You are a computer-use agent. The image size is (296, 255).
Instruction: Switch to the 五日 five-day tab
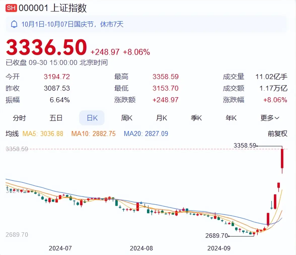pos(56,118)
